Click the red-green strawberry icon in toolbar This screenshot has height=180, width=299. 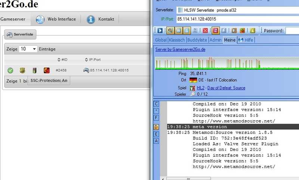tap(242, 31)
